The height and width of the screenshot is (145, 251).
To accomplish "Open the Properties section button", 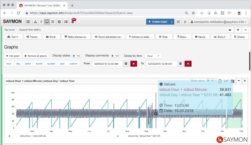I will point(164,37).
